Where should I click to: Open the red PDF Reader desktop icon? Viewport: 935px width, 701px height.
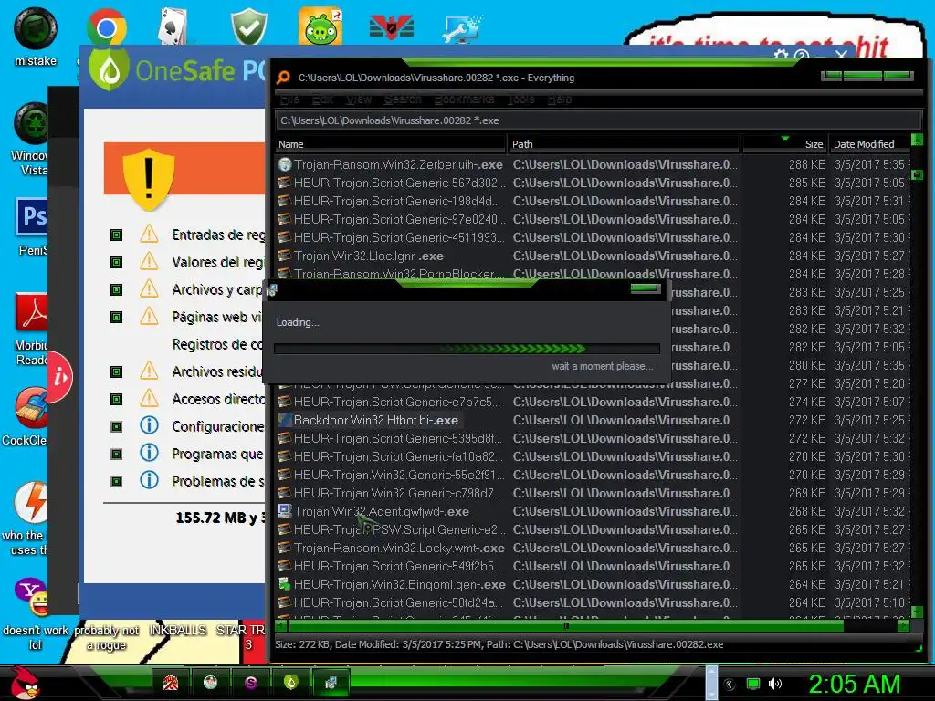pyautogui.click(x=32, y=312)
